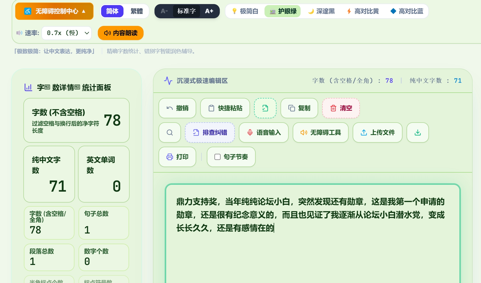The image size is (481, 283).
Task: Click the 复制 copy button
Action: (x=299, y=108)
